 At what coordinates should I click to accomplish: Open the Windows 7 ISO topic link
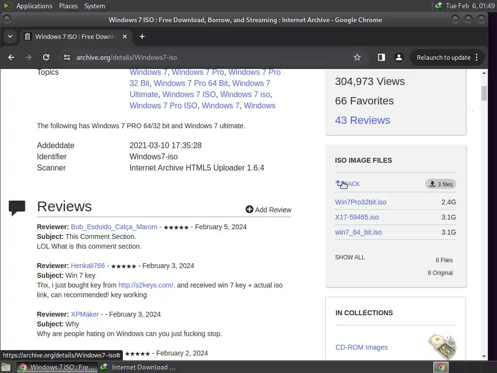point(189,95)
